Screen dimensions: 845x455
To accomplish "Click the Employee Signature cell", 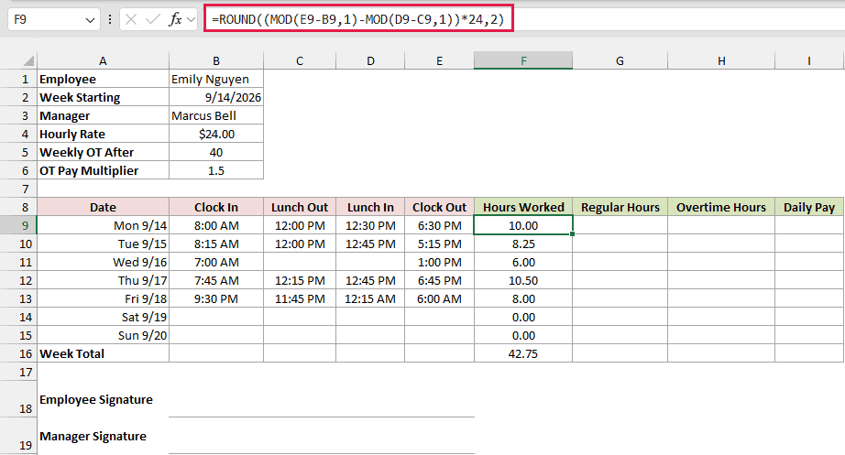I will pos(103,399).
